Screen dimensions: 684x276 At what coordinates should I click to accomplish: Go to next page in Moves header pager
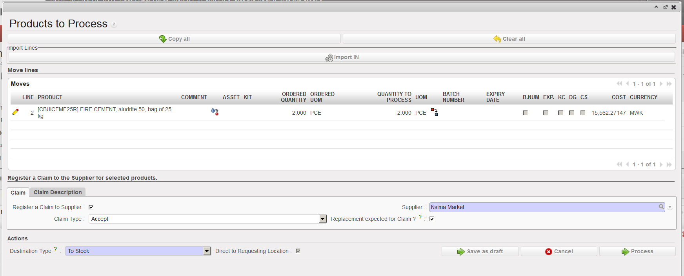point(661,84)
